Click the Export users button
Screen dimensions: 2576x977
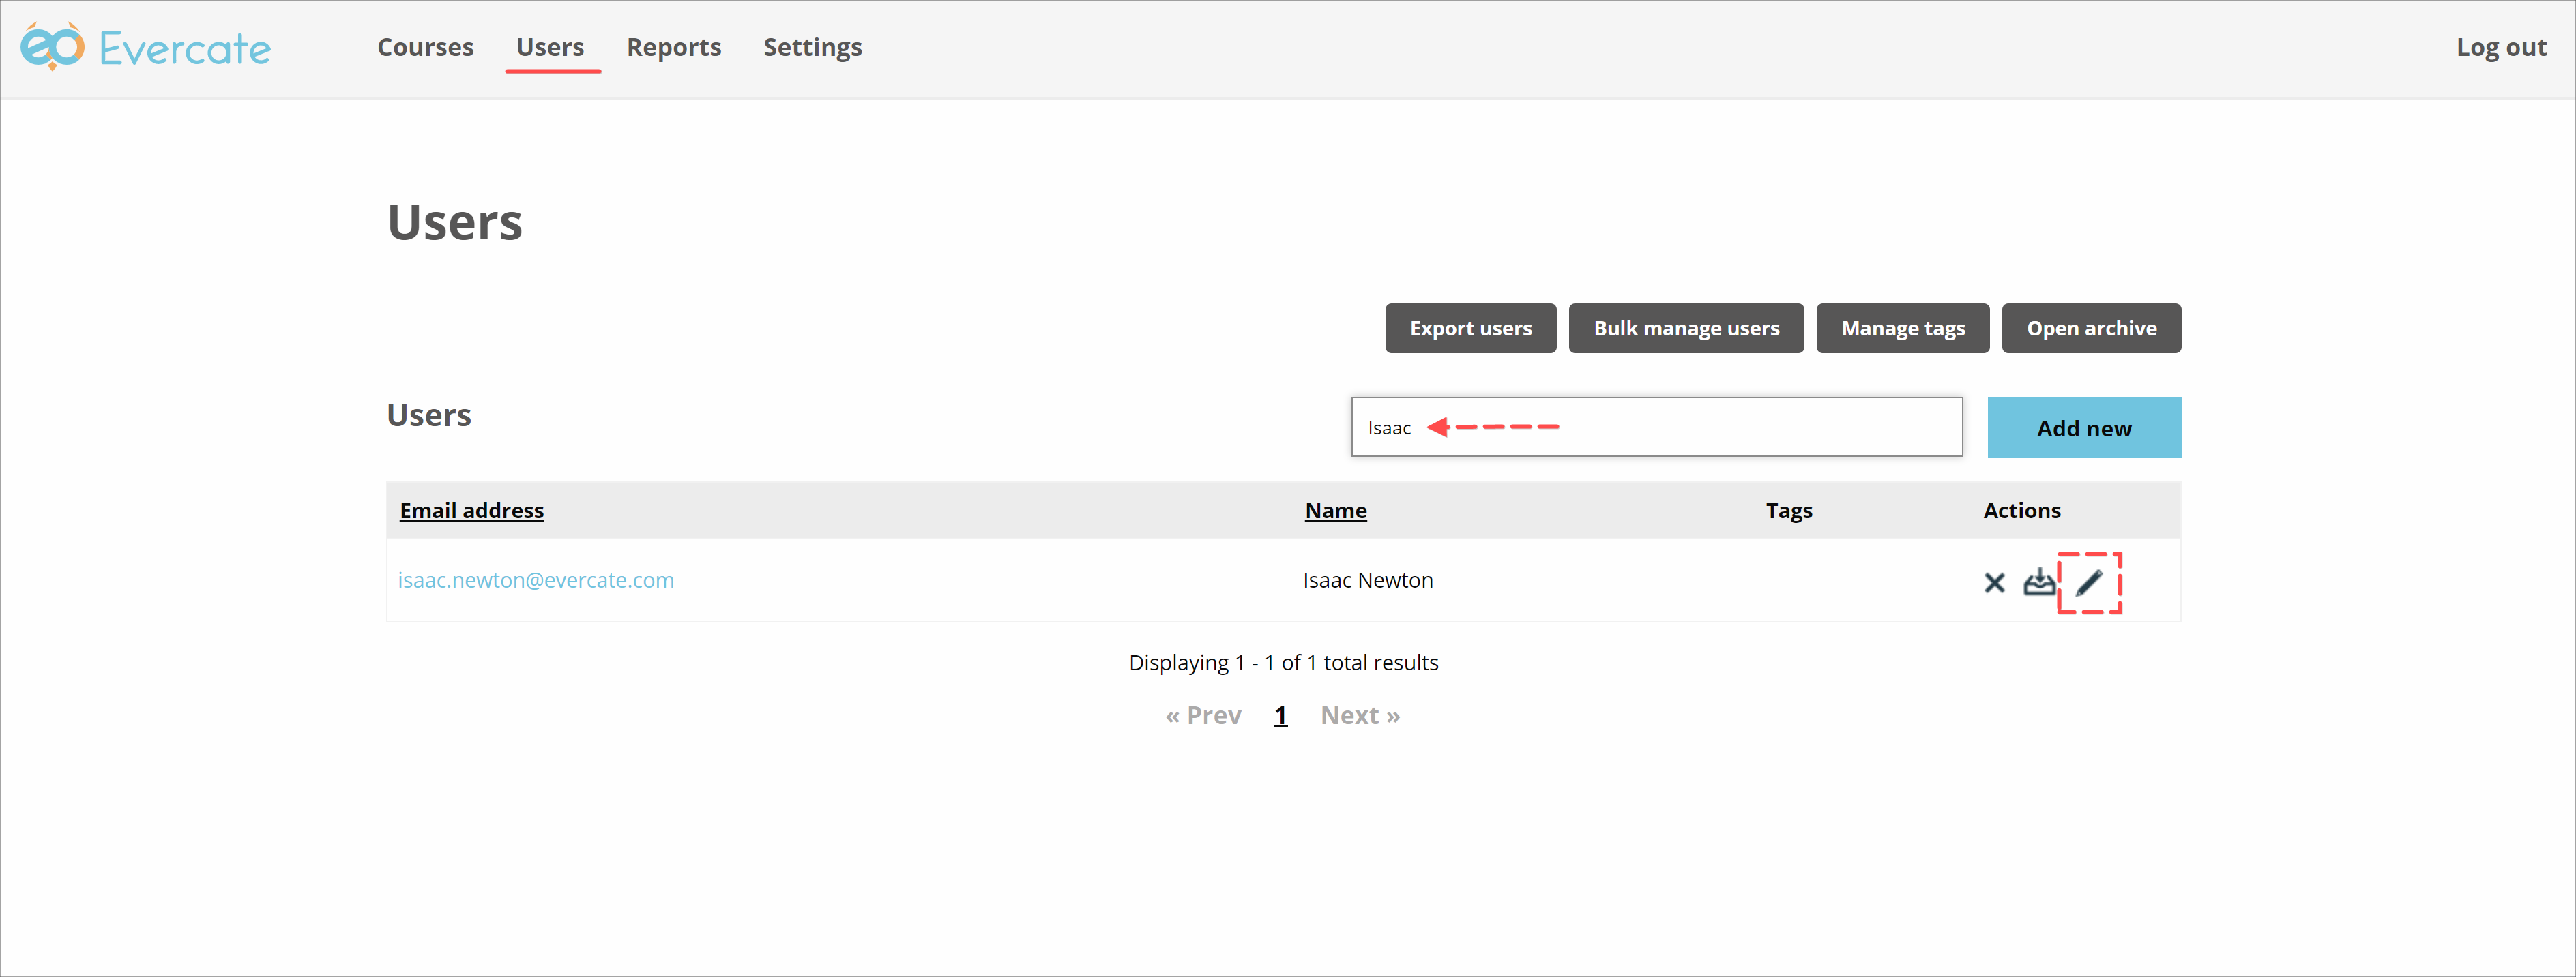tap(1470, 329)
